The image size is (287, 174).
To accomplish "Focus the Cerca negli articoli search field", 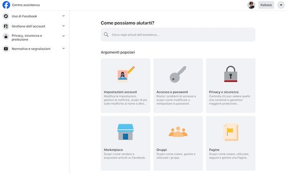I will pos(178,34).
